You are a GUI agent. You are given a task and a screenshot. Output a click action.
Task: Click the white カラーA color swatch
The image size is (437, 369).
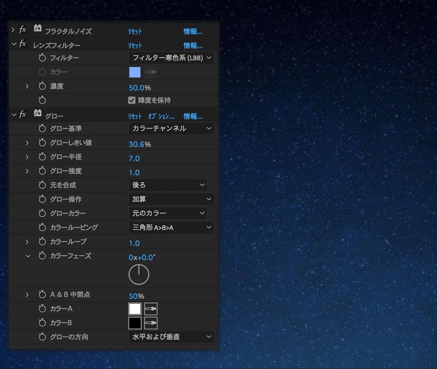[x=135, y=309]
